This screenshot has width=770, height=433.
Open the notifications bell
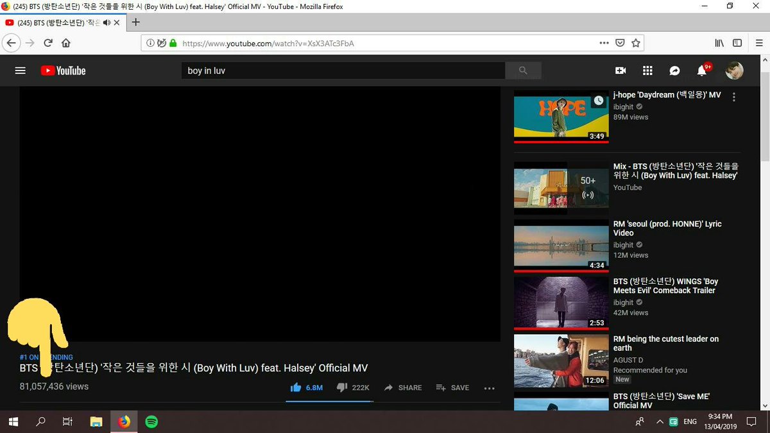point(702,71)
